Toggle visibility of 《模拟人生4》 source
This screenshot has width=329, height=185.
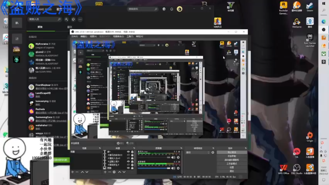click(128, 158)
